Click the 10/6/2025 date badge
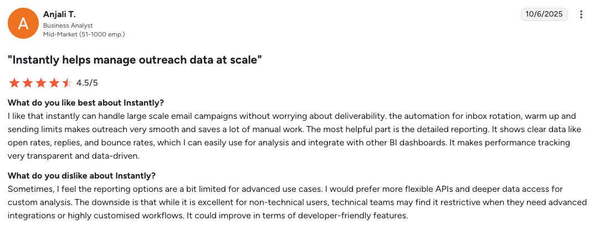This screenshot has width=594, height=225. pyautogui.click(x=544, y=14)
